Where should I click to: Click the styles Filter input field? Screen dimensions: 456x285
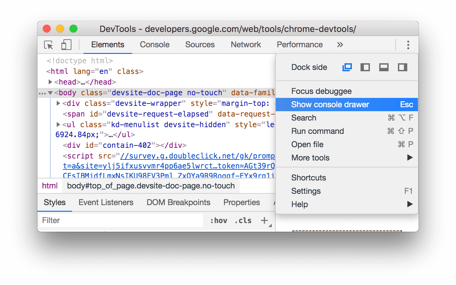(100, 220)
